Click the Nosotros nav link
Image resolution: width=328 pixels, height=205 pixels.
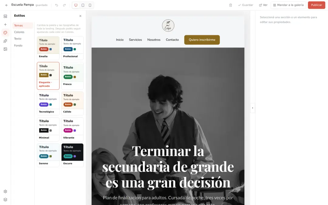click(x=154, y=40)
